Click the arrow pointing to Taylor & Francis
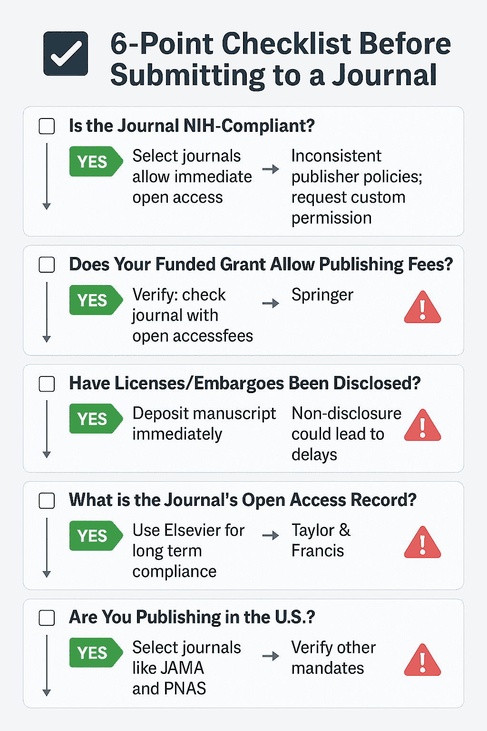Viewport: 487px width, 731px height. pos(271,535)
